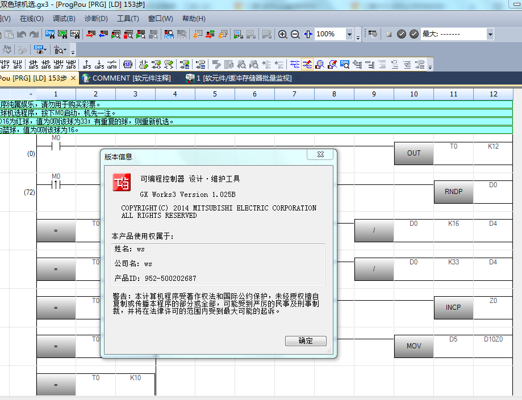Click the saF5 parallel contact icon
This screenshot has width=522, height=400.
click(x=34, y=64)
